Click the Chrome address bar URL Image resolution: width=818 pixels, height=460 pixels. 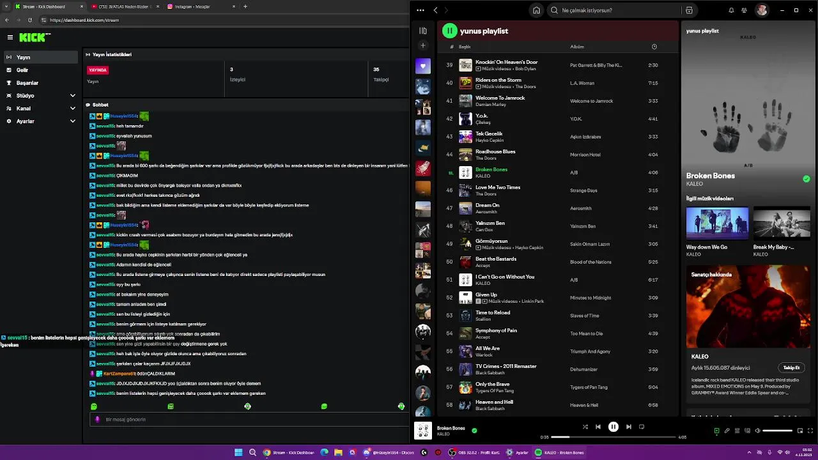coord(84,20)
